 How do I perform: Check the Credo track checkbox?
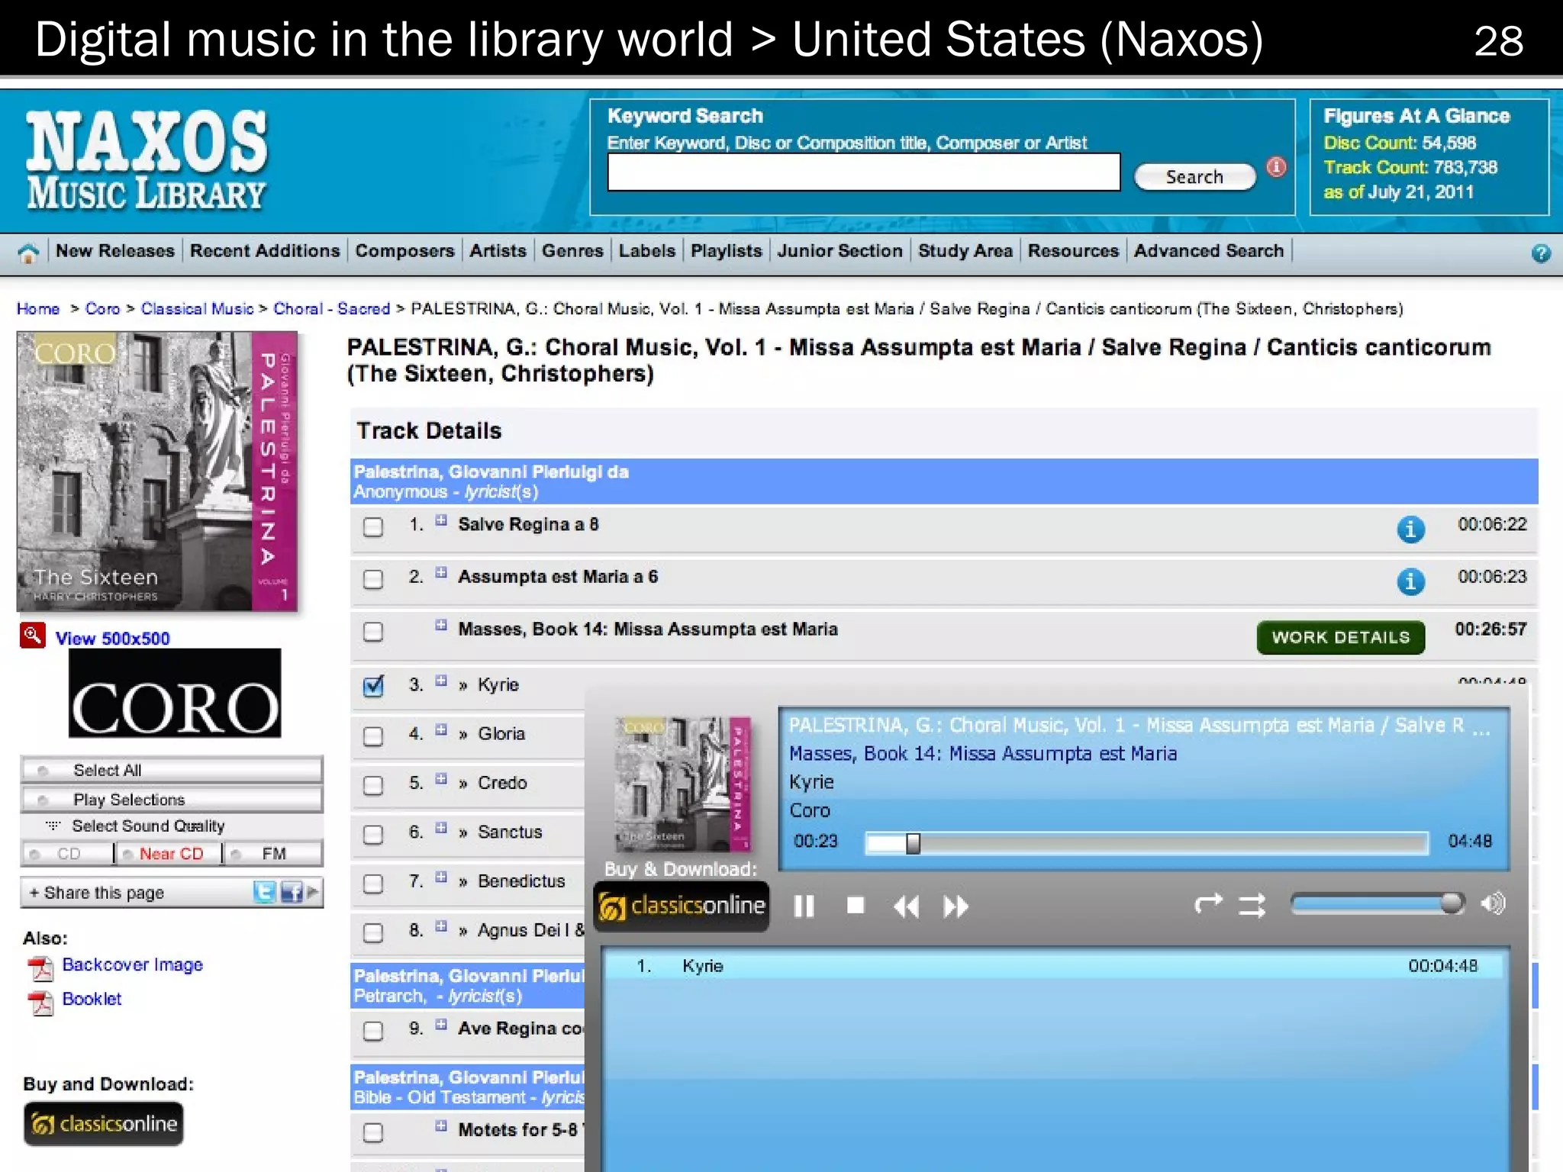pos(373,785)
